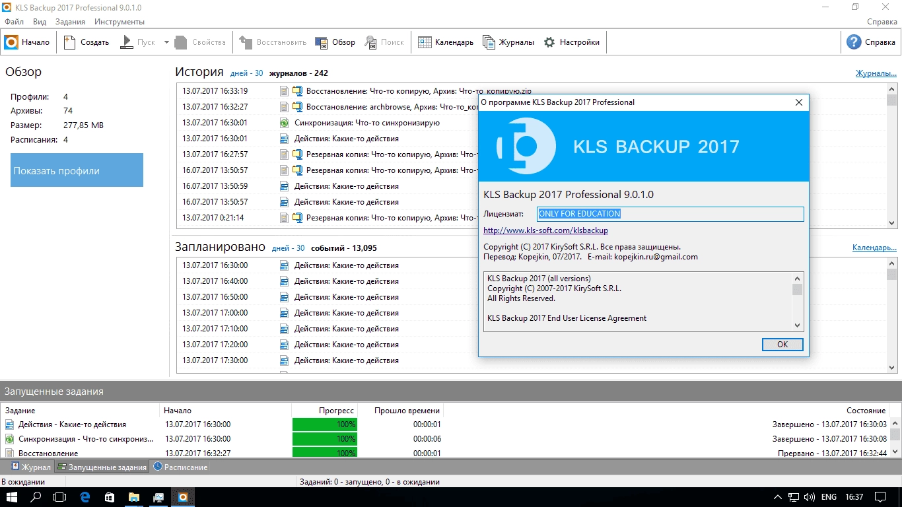
Task: Click the Прогресс column header
Action: pyautogui.click(x=324, y=411)
